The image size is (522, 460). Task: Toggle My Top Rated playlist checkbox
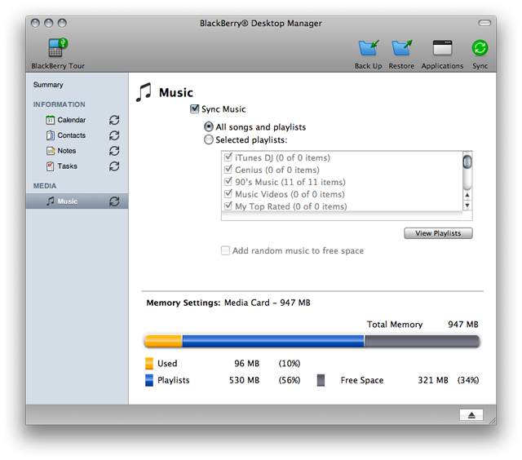(x=228, y=206)
